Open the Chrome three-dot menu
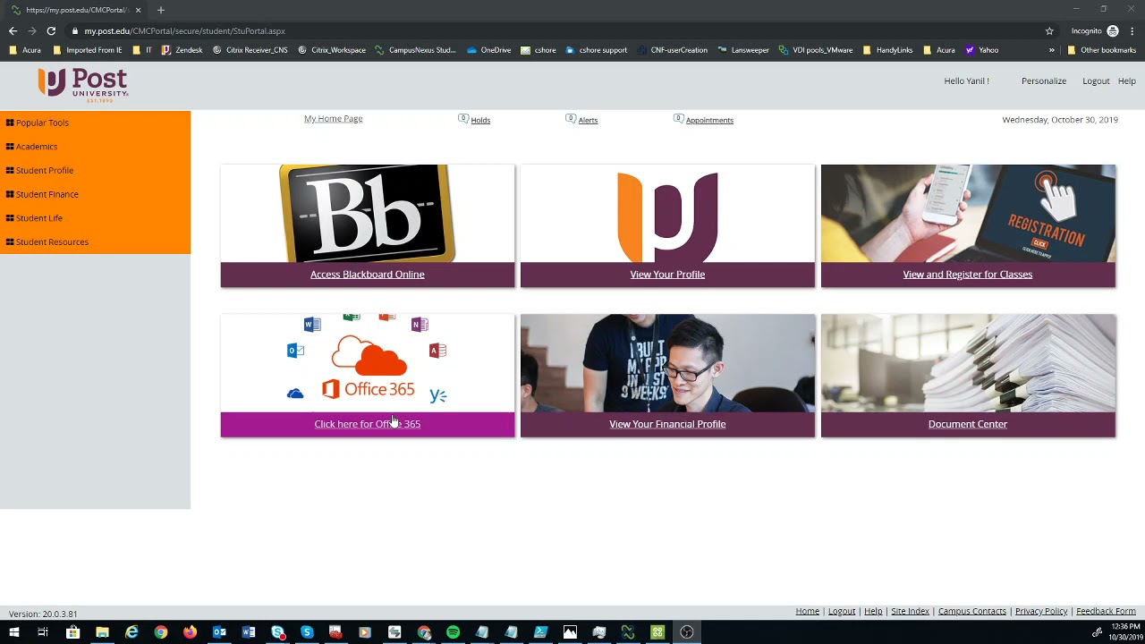 1132,30
